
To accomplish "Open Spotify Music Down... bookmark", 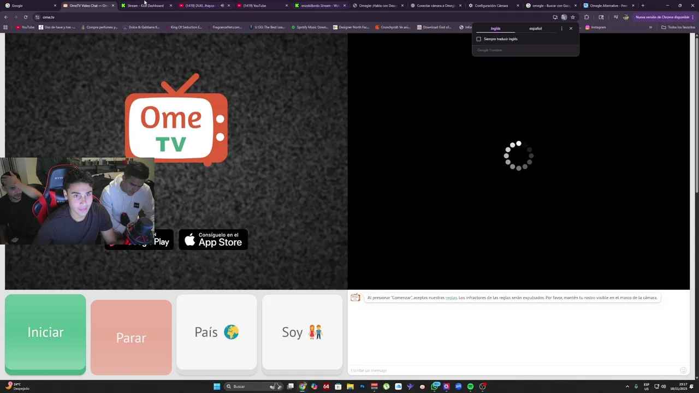I will 310,27.
